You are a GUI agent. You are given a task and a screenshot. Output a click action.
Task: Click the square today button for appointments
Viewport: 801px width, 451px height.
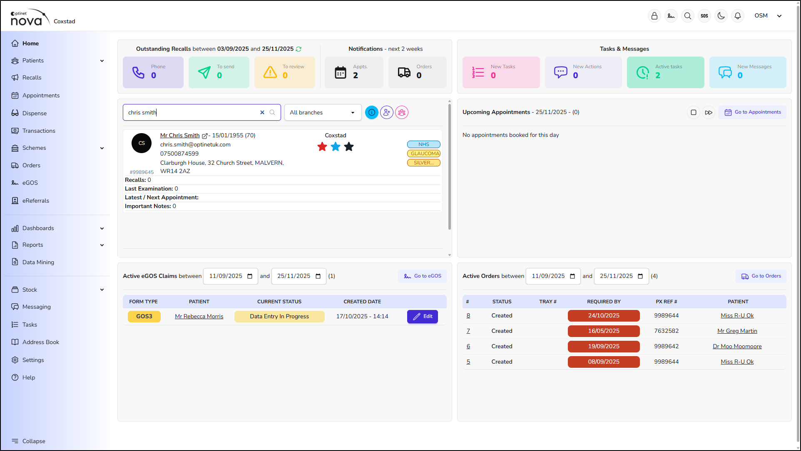click(x=694, y=112)
